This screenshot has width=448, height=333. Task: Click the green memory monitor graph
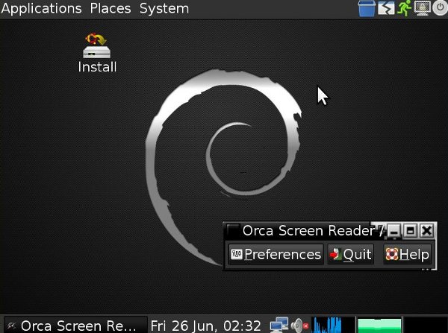pyautogui.click(x=380, y=326)
